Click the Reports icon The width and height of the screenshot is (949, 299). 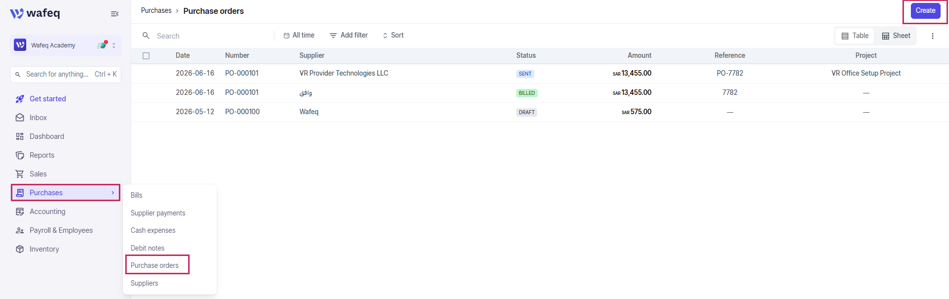point(20,155)
